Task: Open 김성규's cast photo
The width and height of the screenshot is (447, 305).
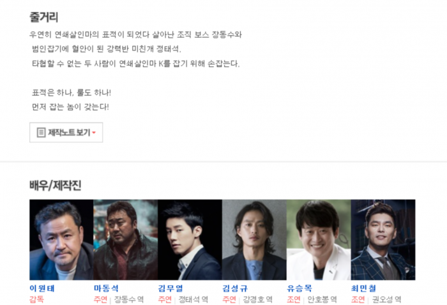Action: click(x=254, y=240)
